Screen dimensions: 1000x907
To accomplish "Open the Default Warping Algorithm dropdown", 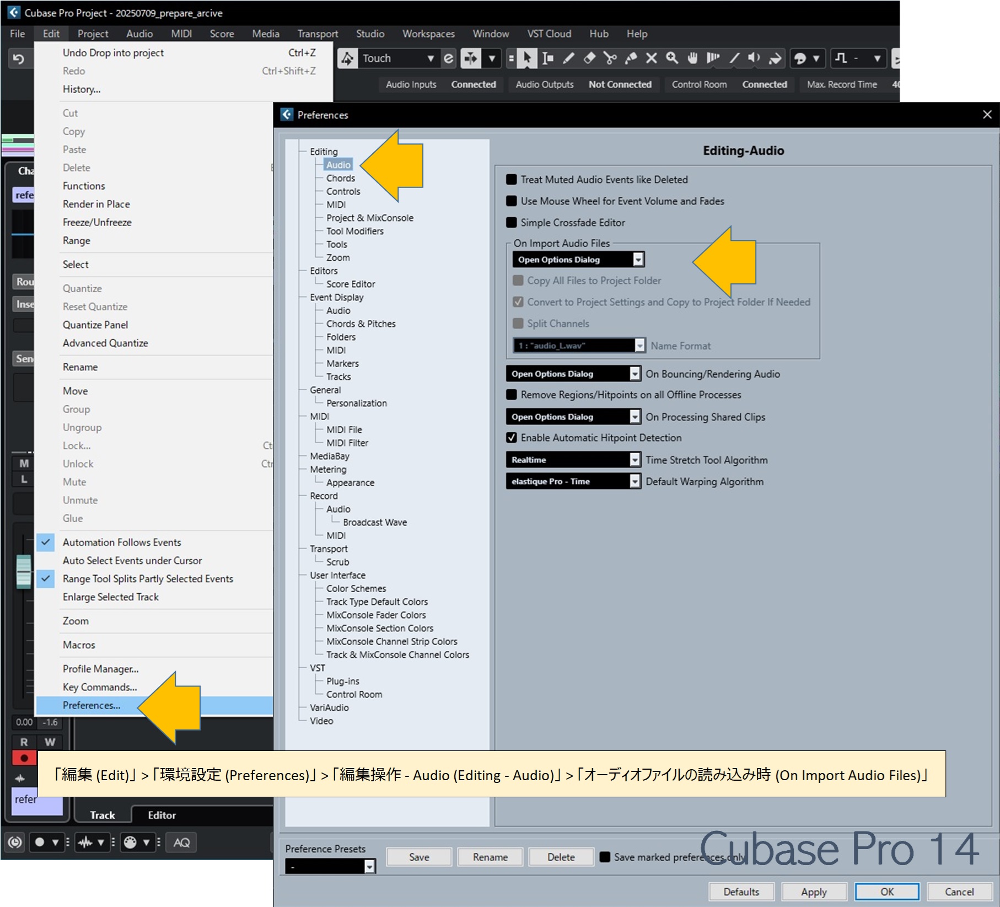I will click(x=573, y=481).
